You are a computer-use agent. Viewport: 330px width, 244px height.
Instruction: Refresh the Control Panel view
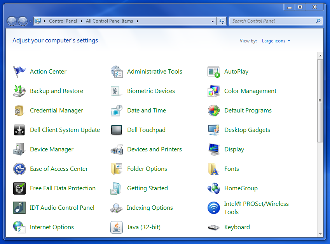click(222, 21)
